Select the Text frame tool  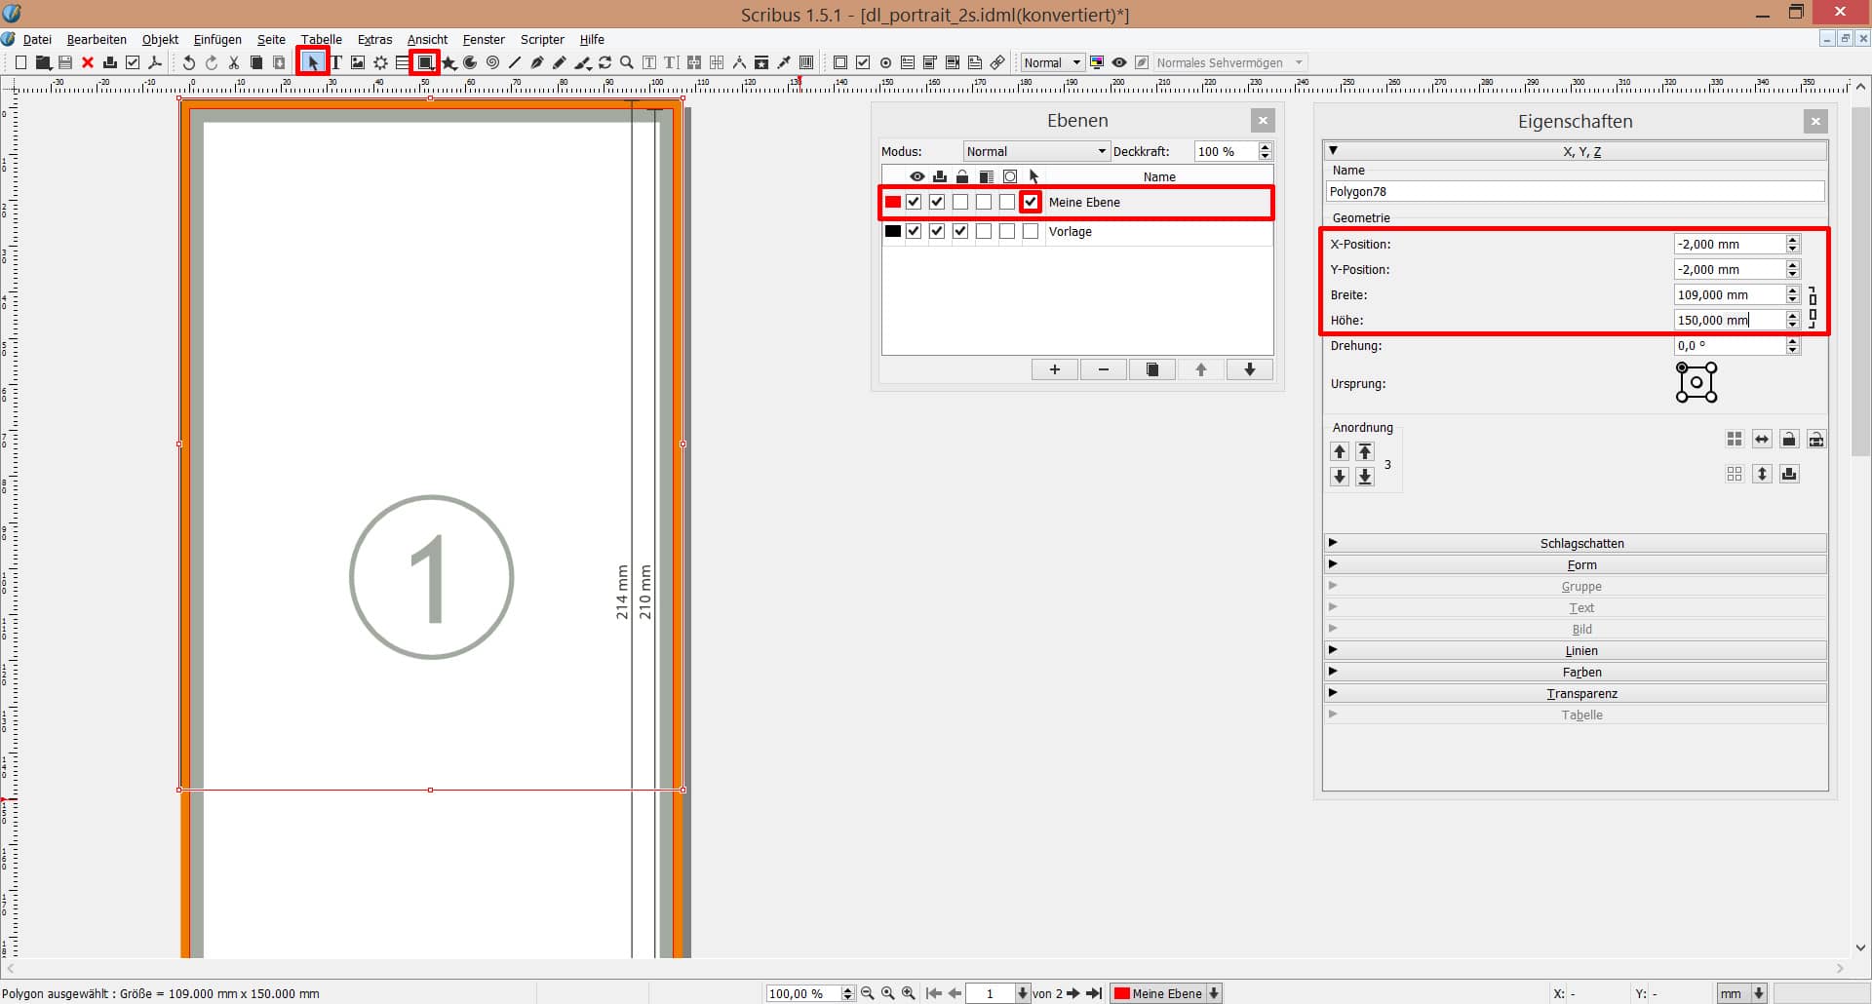click(x=335, y=61)
